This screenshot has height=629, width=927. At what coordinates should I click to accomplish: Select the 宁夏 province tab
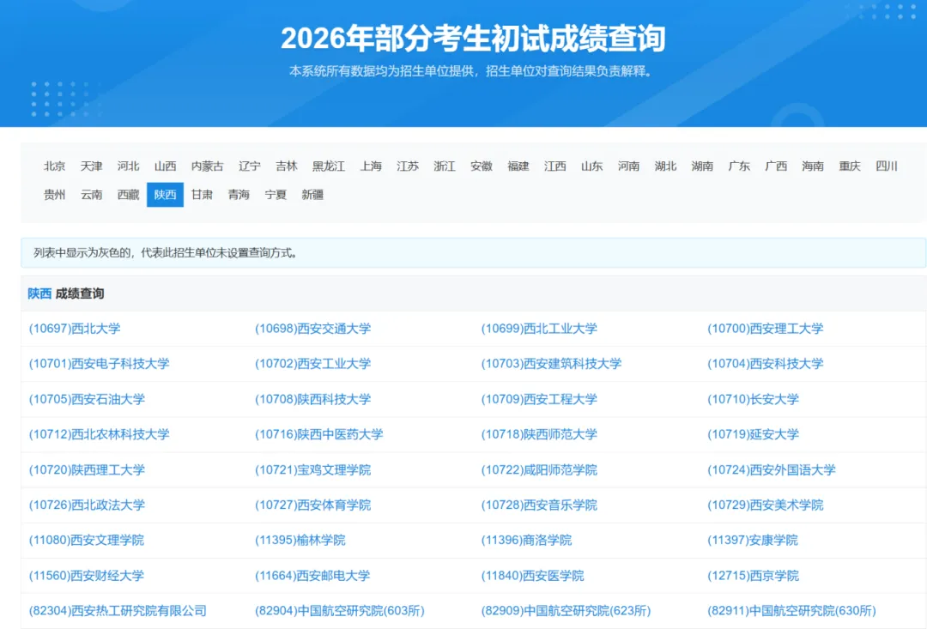pos(276,195)
